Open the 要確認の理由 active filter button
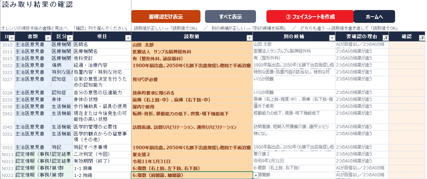427x179 pixels. click(x=385, y=37)
